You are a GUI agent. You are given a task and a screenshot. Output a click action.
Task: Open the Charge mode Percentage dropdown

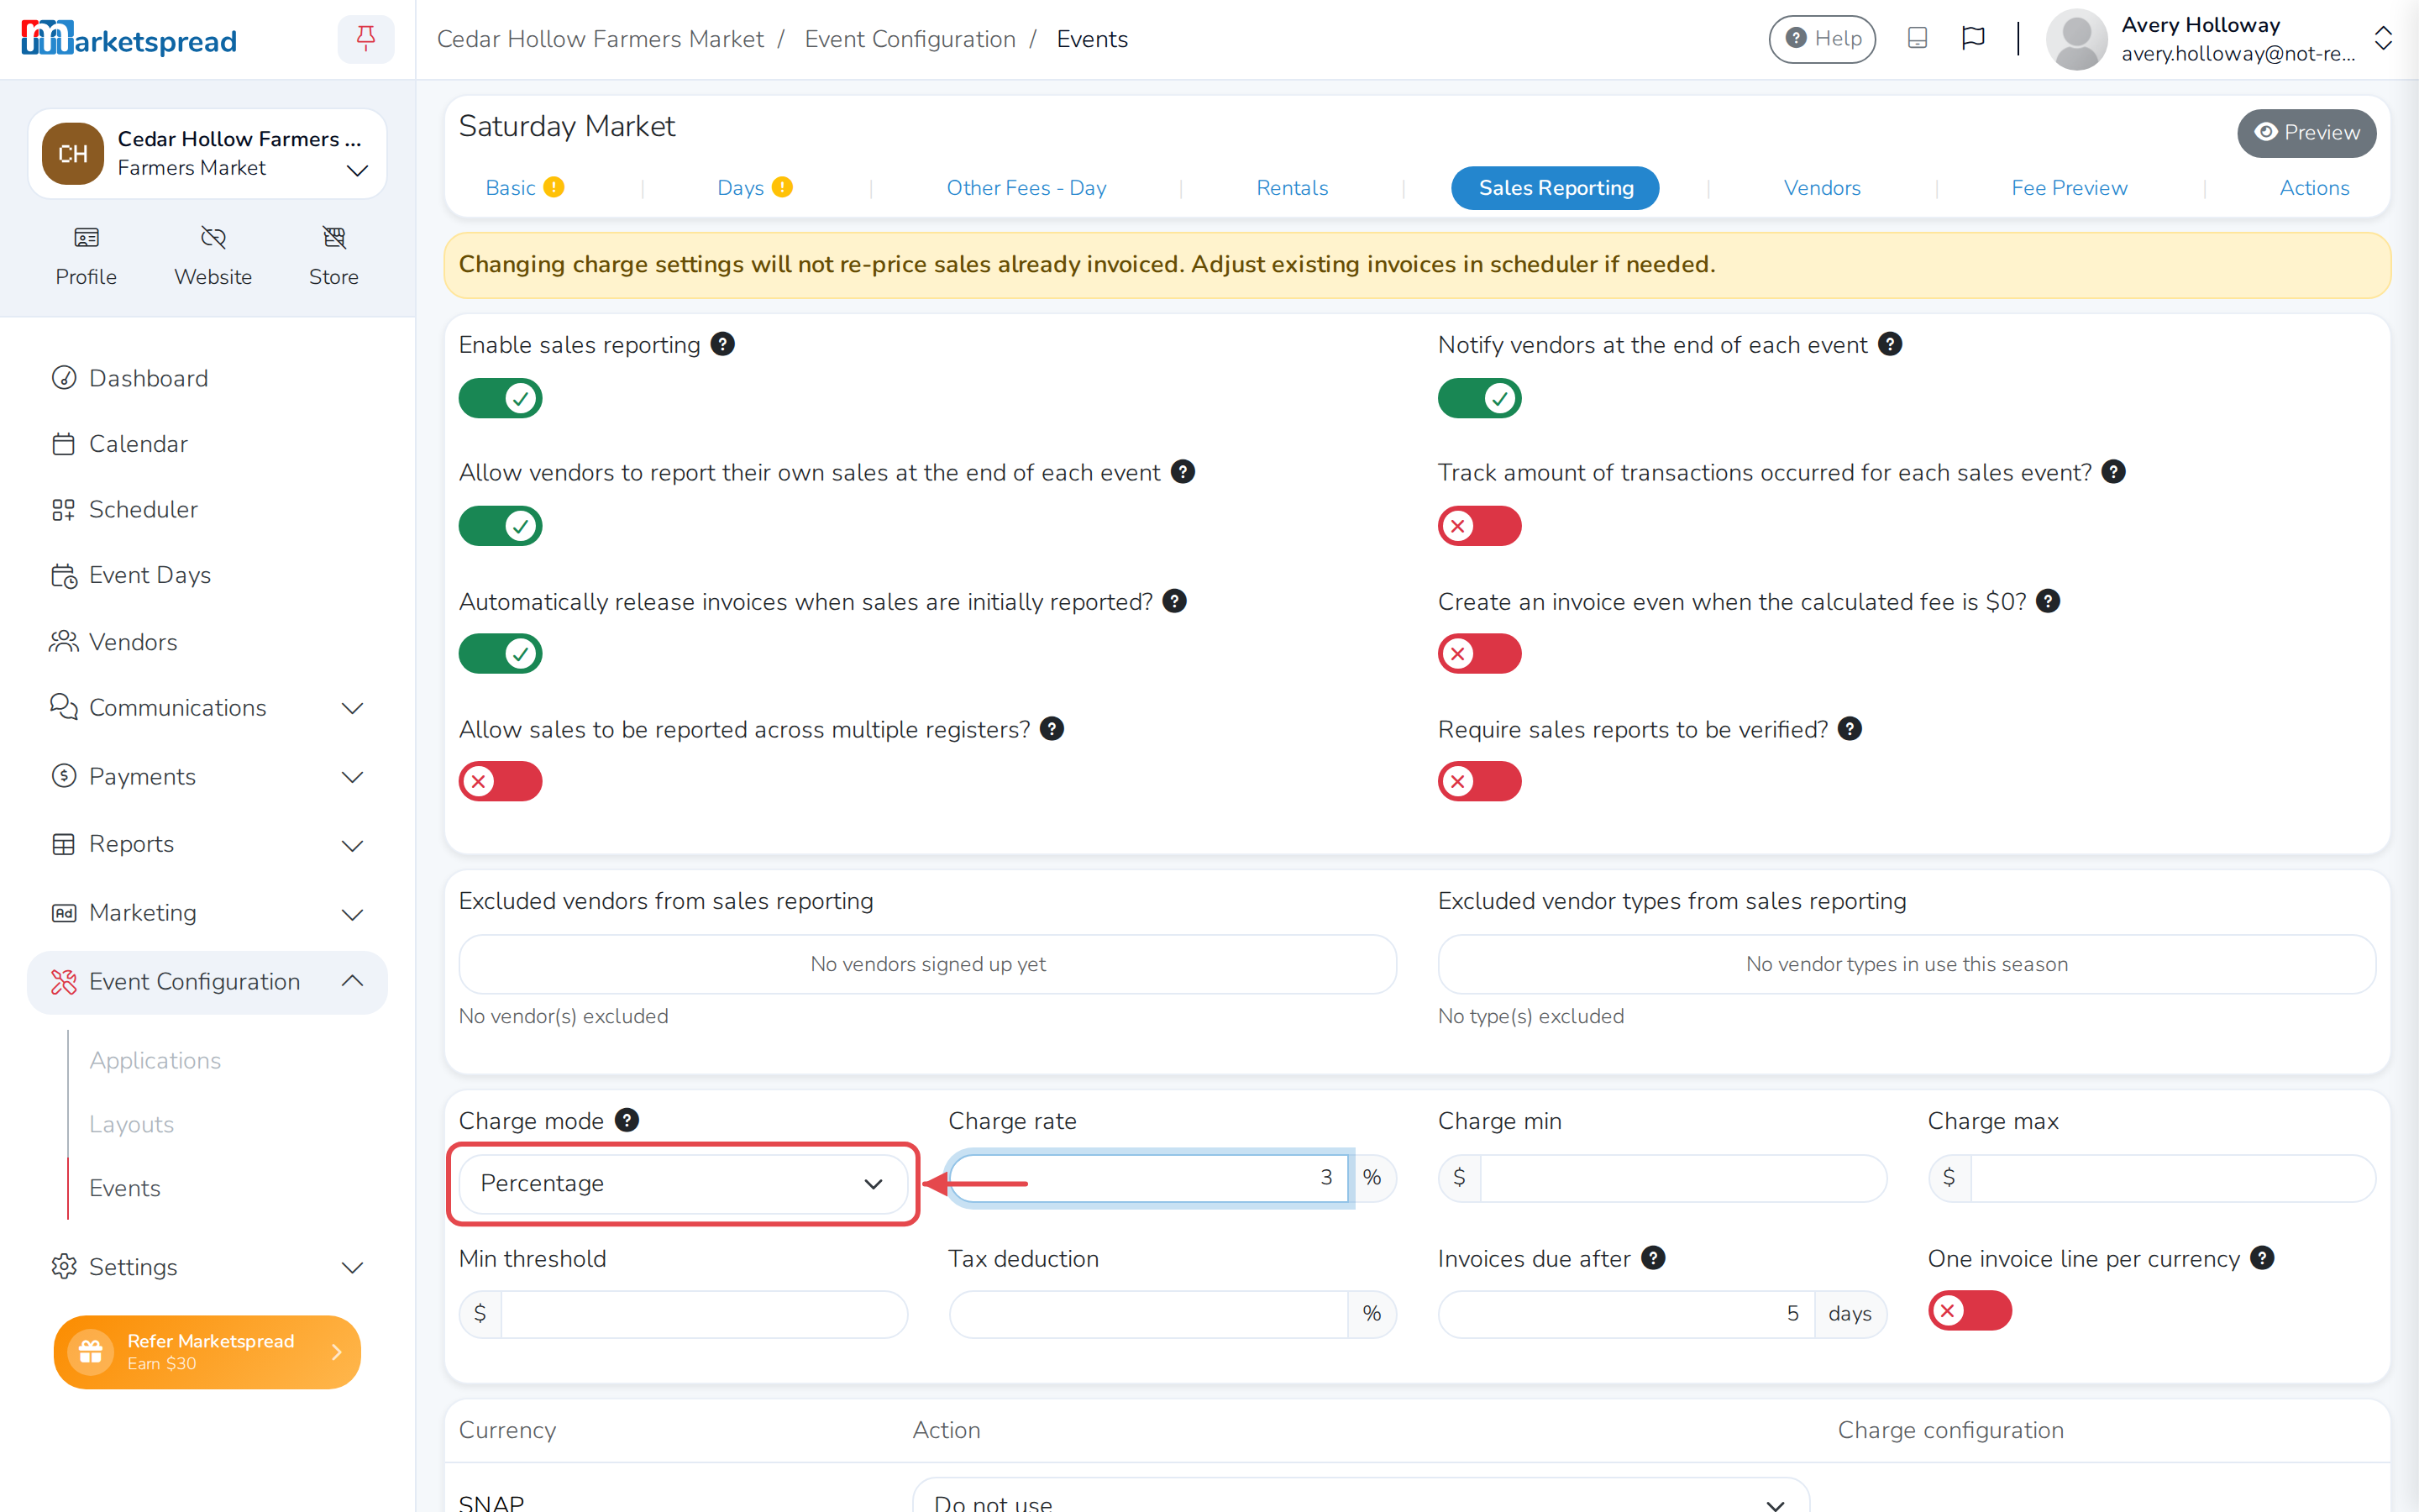pyautogui.click(x=683, y=1183)
